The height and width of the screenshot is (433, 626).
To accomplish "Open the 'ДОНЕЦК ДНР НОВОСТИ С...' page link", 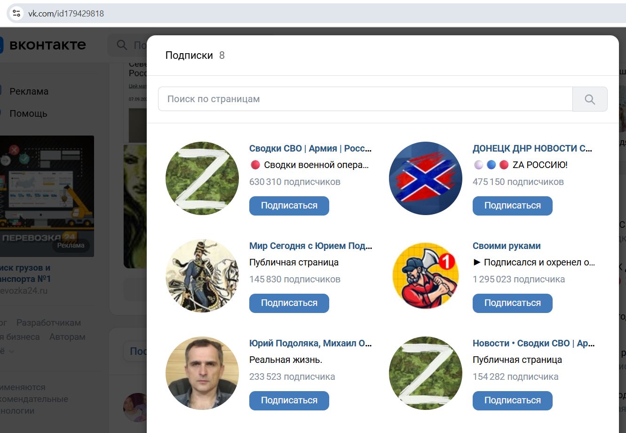I will [532, 148].
